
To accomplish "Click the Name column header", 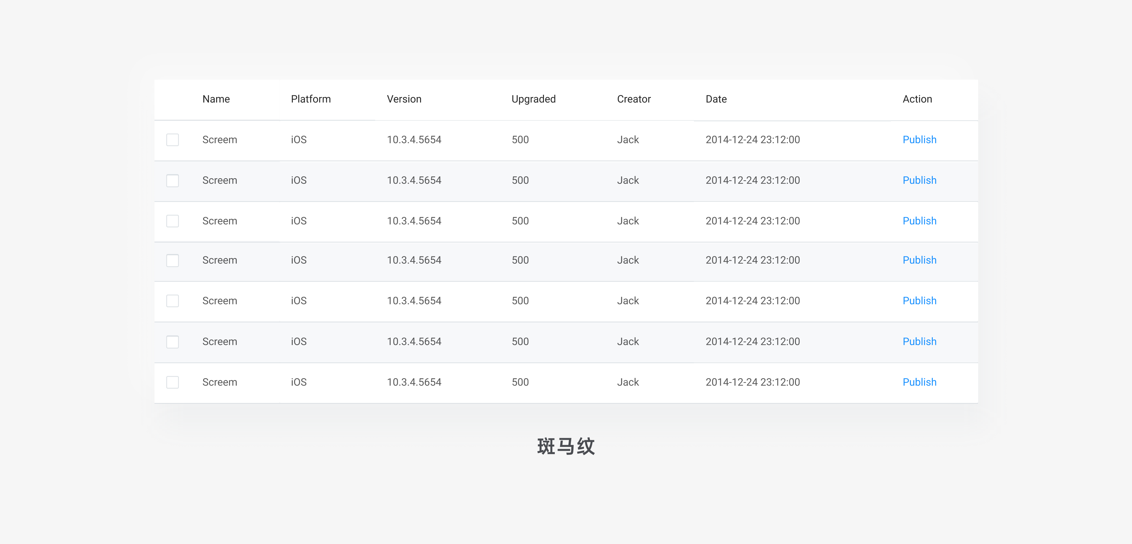I will tap(216, 99).
